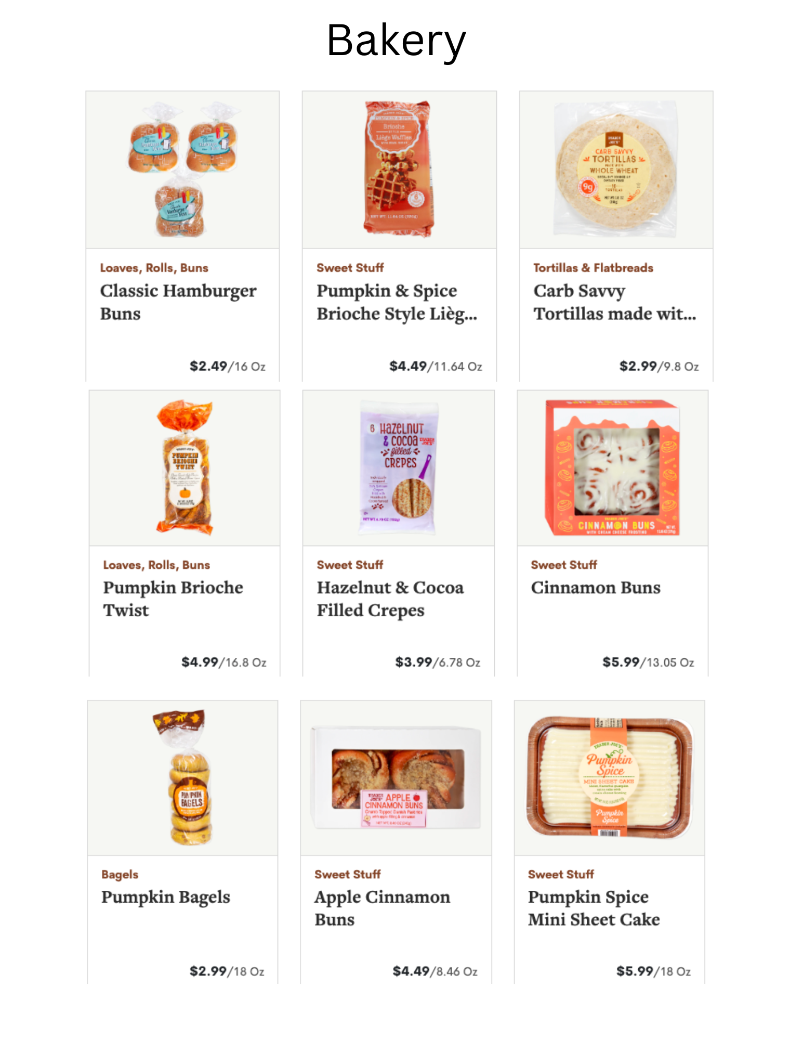The width and height of the screenshot is (803, 1040).
Task: Open the Classic Hamburger Buns product image
Action: pyautogui.click(x=182, y=170)
